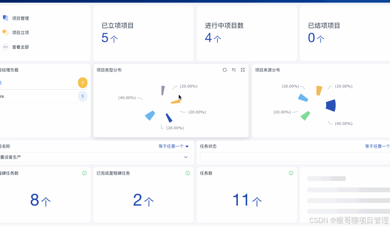390x227 pixels.
Task: Open 等于任意一个 dropdown beside 任务状态
Action: pos(377,146)
